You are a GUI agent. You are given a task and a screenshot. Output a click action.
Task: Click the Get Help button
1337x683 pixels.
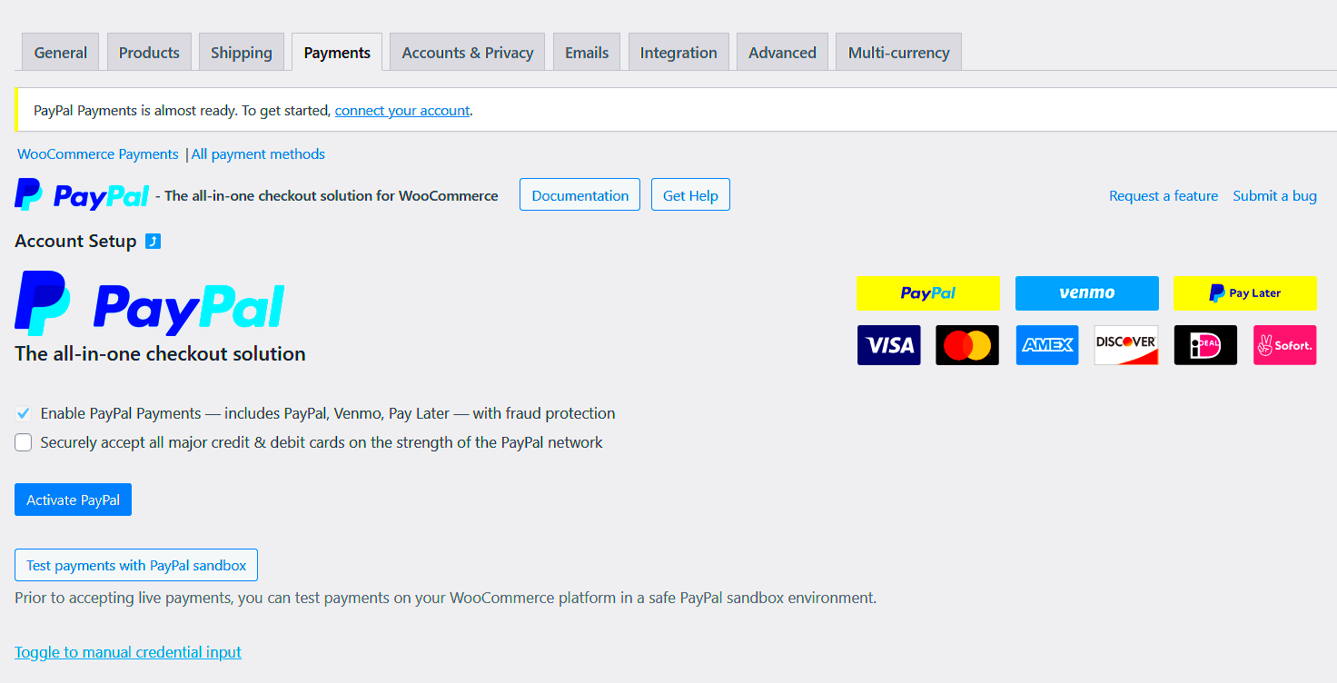tap(690, 195)
